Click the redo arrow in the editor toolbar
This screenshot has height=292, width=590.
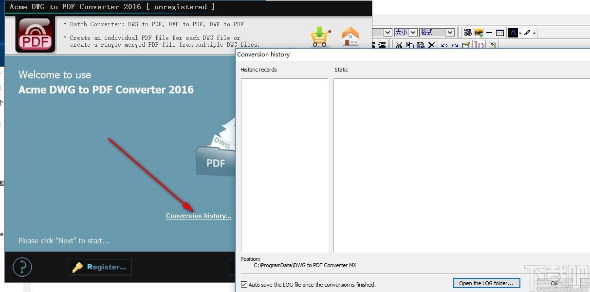[455, 46]
